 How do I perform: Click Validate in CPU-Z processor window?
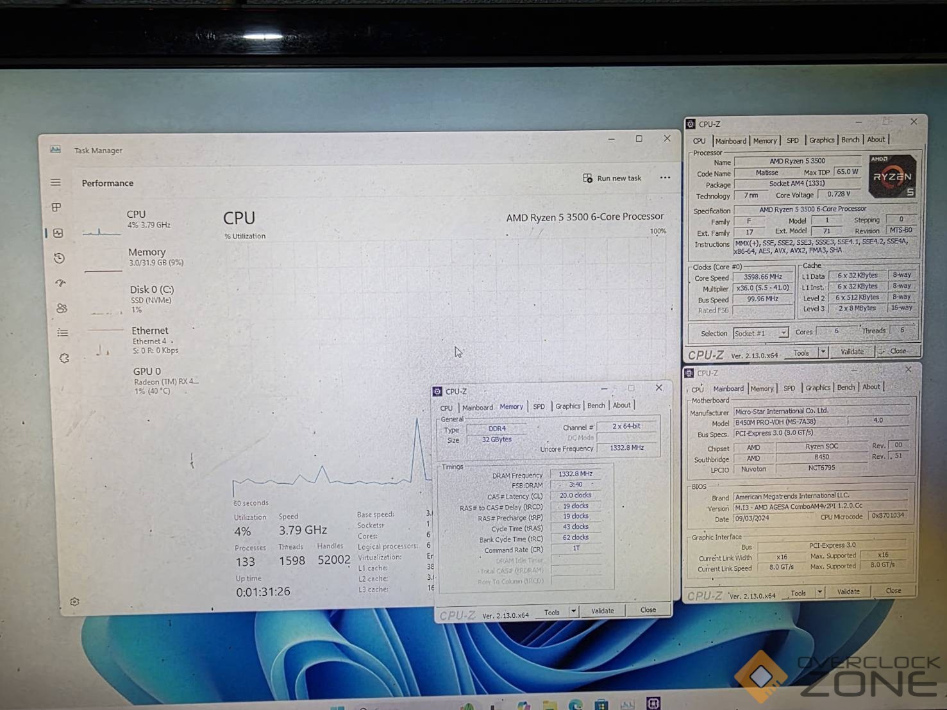pos(851,352)
